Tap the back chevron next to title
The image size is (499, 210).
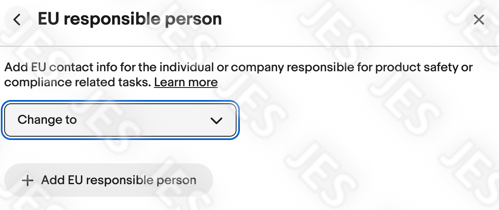[x=17, y=20]
